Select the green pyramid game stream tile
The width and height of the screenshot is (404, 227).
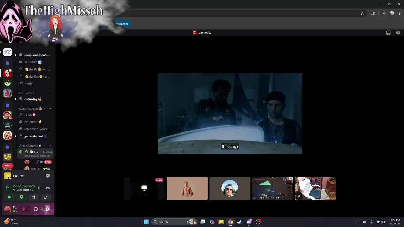point(272,188)
